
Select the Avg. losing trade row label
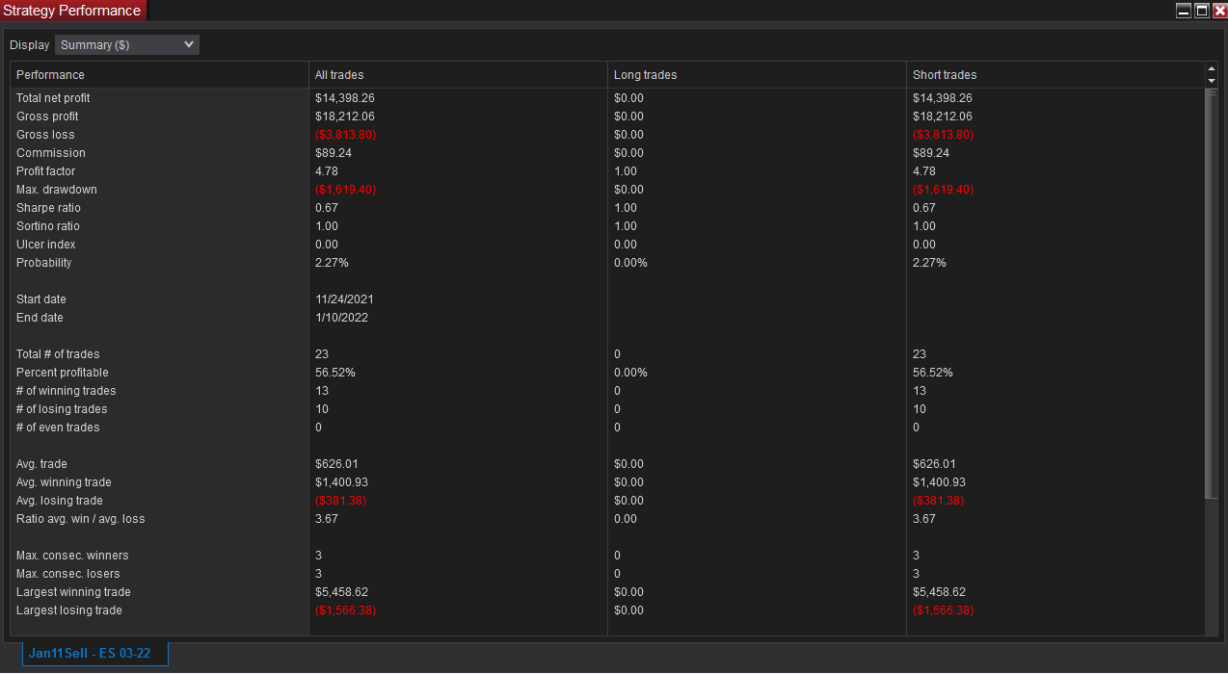click(x=60, y=501)
